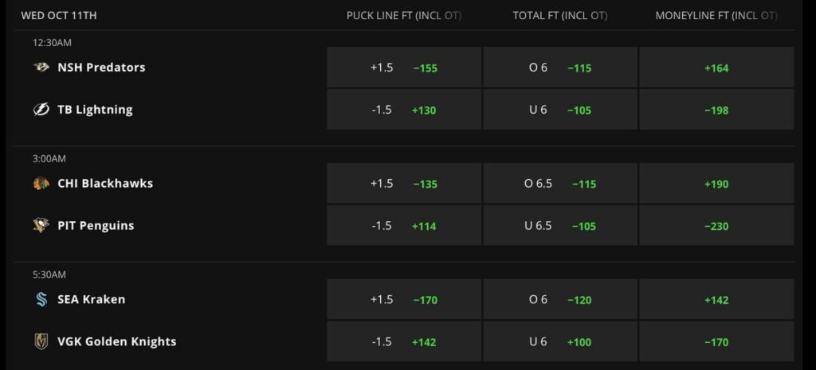Click the Pittsburgh Penguins logo

point(41,225)
